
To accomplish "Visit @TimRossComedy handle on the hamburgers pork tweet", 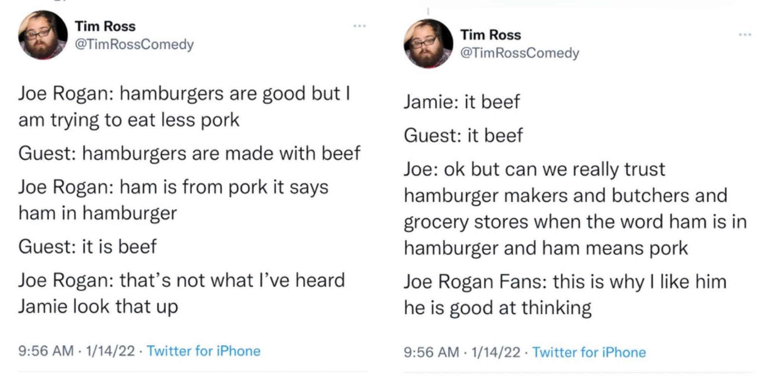I will coord(134,44).
